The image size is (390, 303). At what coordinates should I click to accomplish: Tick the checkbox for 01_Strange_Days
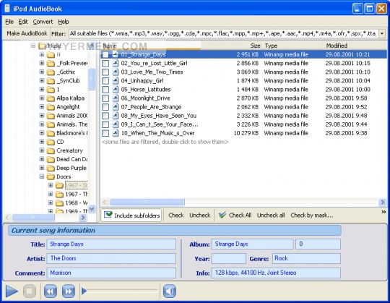[105, 54]
